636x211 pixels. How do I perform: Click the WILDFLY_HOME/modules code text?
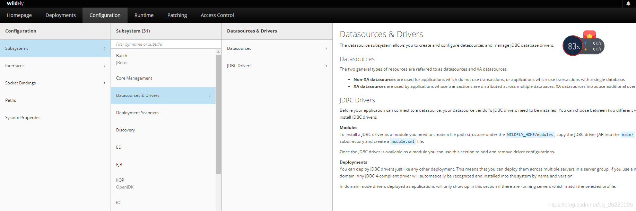point(530,135)
